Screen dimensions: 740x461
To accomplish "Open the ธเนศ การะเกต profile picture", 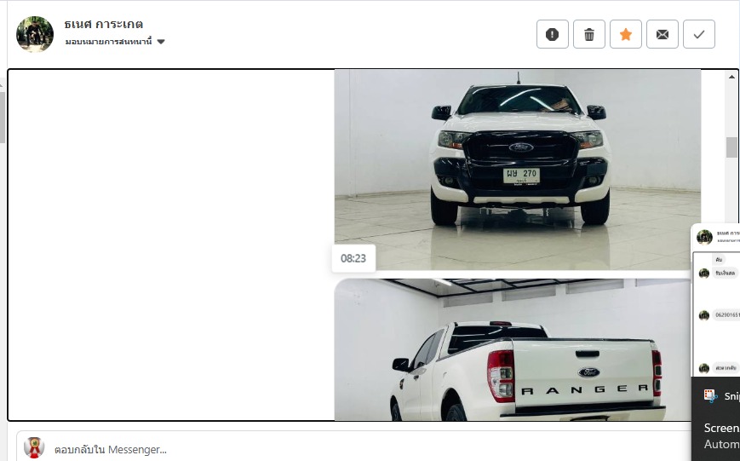I will 35,34.
